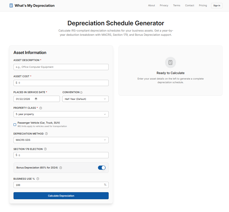Disable the Bonus Depreciation toggle

[x=102, y=168]
